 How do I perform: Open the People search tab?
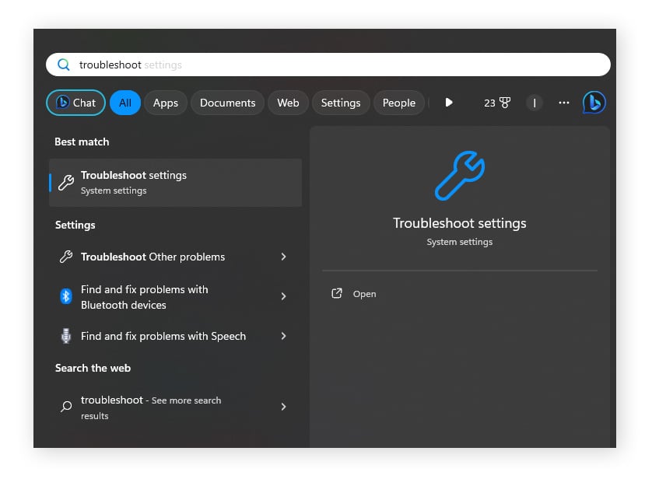point(399,102)
